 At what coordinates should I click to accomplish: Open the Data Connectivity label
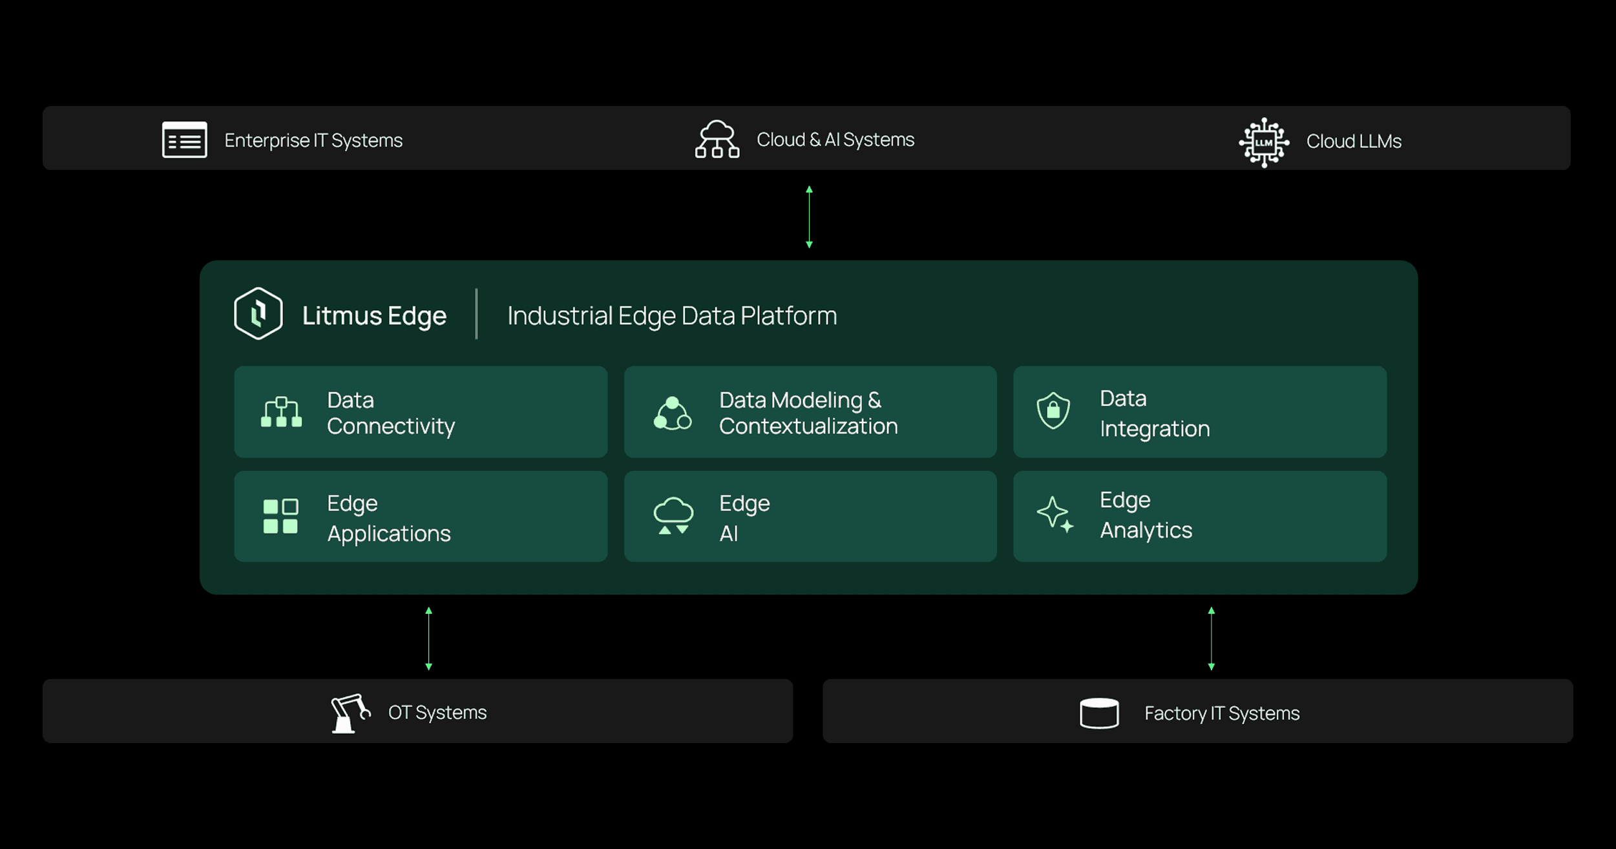(x=391, y=414)
